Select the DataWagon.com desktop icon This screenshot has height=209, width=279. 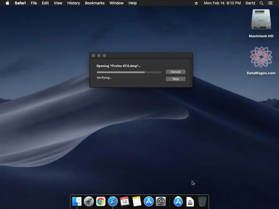pyautogui.click(x=261, y=57)
